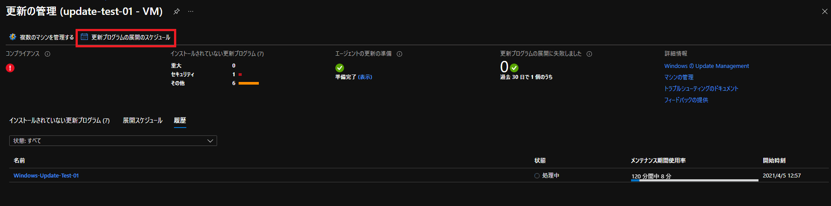The width and height of the screenshot is (831, 206).
Task: Click the calendar icon for update deployment schedule
Action: tap(84, 37)
